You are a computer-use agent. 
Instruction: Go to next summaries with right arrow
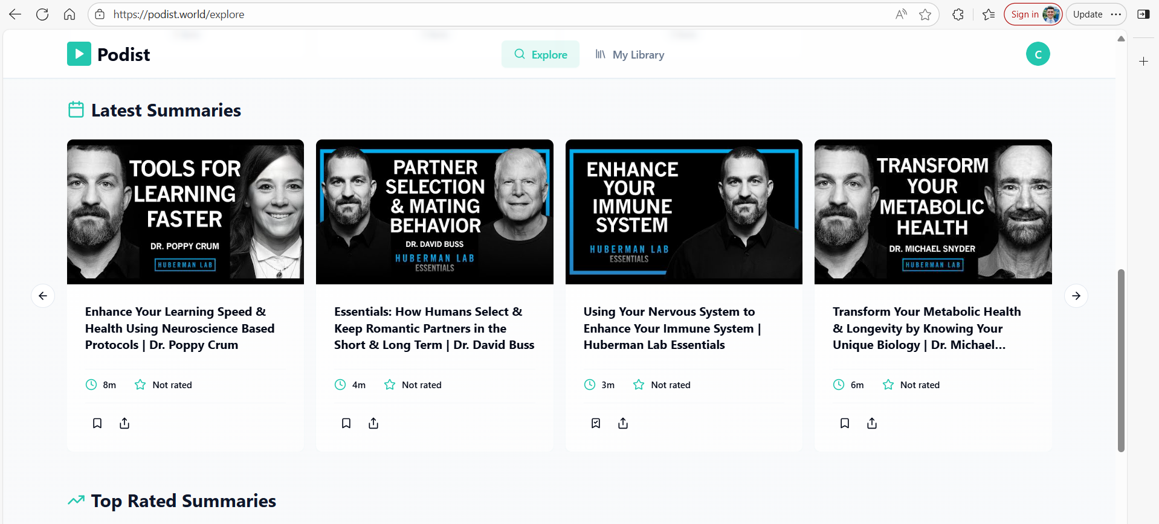pyautogui.click(x=1076, y=296)
